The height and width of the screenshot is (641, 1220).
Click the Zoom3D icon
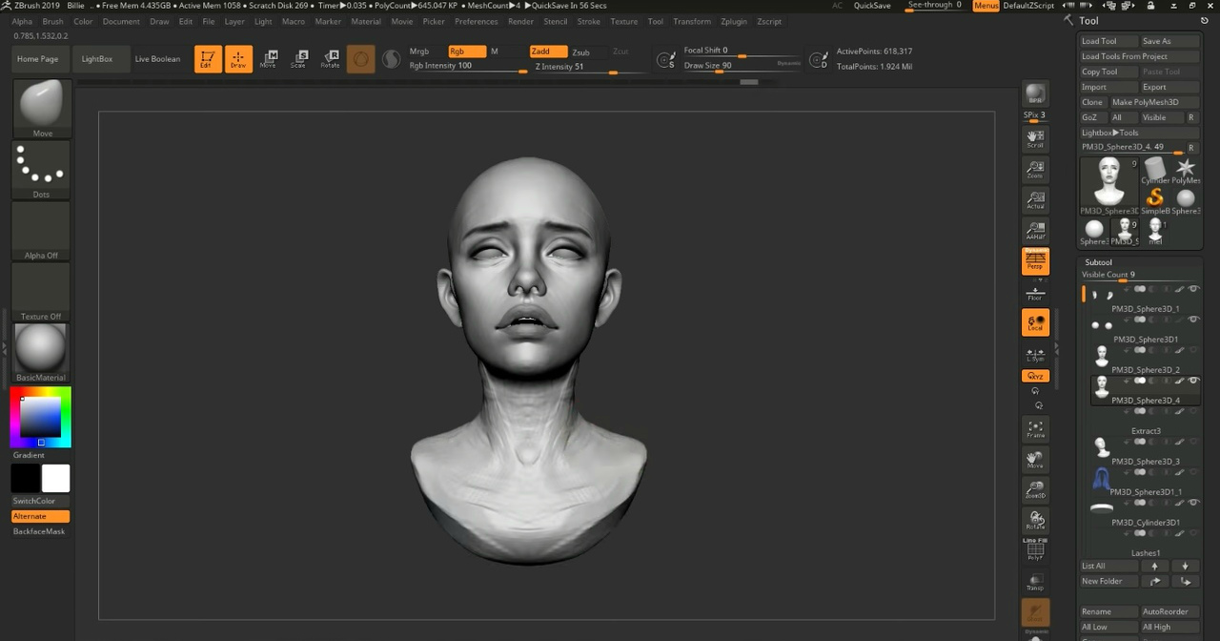point(1035,490)
